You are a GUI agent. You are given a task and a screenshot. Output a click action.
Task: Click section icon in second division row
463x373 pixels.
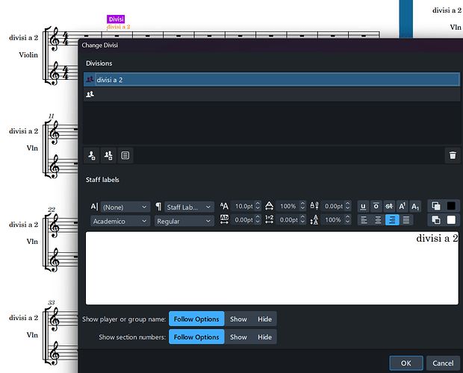pos(90,94)
